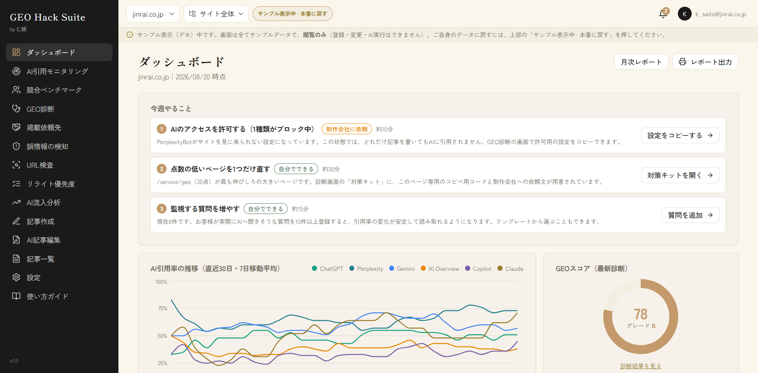Click the AI流入分析 trend icon
758x373 pixels.
[16, 202]
